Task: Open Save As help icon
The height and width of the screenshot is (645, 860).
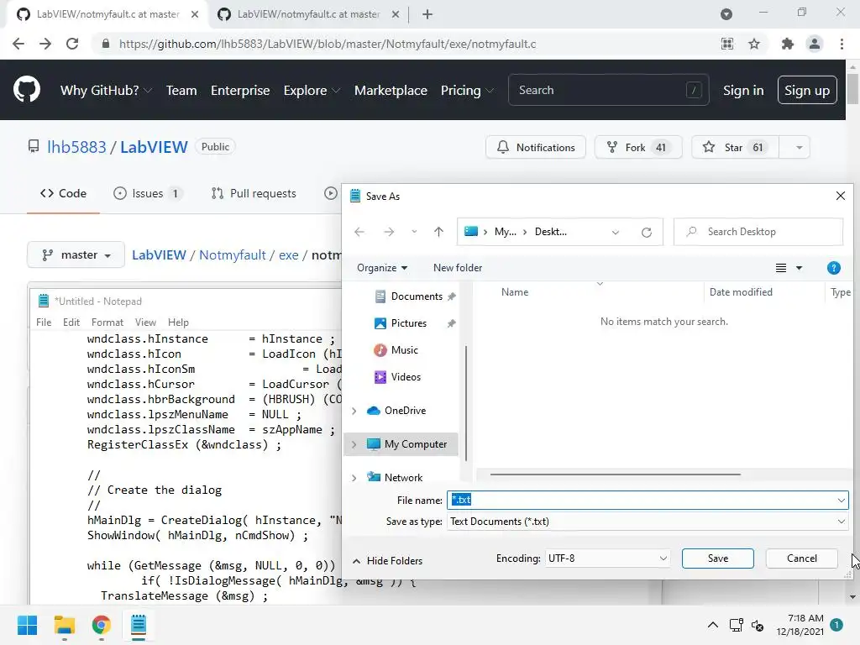Action: [x=833, y=268]
